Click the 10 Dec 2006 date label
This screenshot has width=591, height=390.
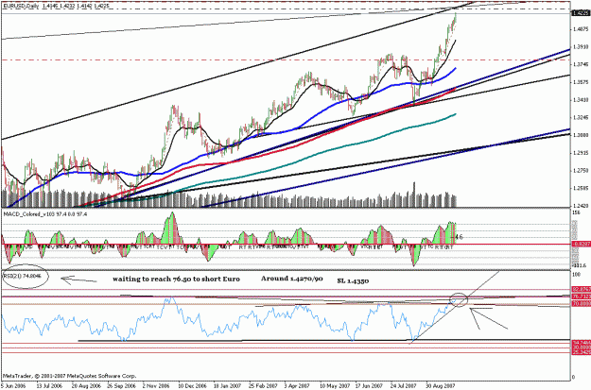tap(192, 386)
